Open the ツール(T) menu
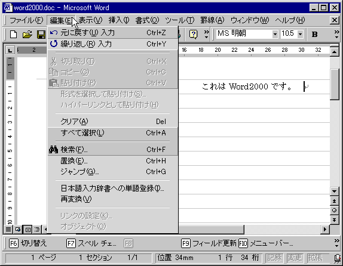Image resolution: width=343 pixels, height=266 pixels. click(179, 20)
